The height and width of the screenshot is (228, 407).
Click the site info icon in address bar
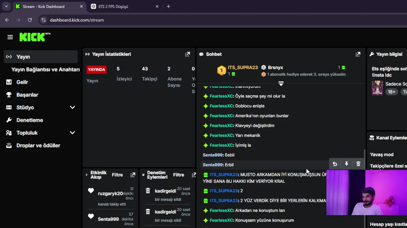coord(44,20)
